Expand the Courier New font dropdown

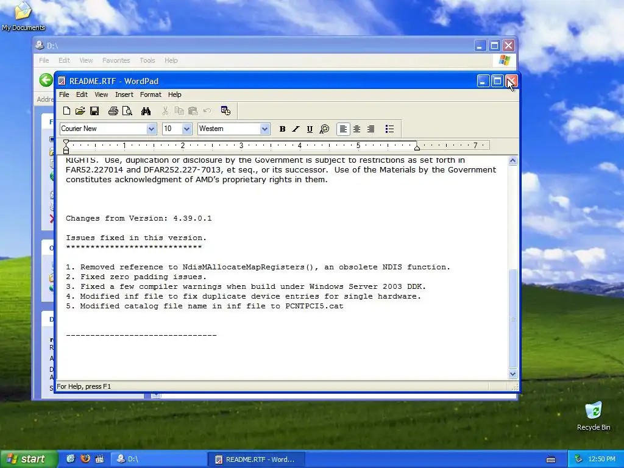pyautogui.click(x=151, y=129)
